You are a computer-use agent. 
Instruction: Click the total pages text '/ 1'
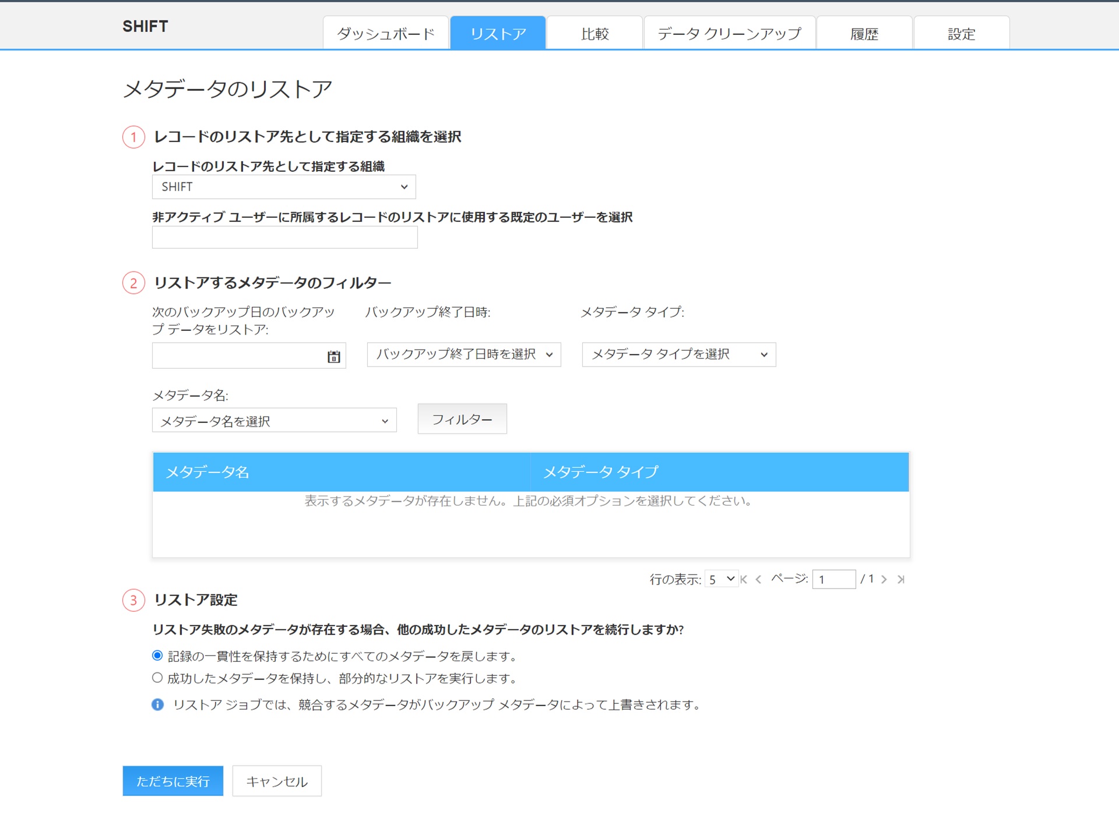click(867, 579)
